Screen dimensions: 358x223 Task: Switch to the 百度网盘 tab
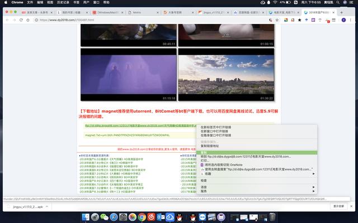pyautogui.click(x=248, y=12)
